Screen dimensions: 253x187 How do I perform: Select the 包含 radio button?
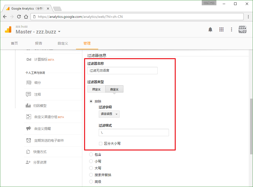91,155
